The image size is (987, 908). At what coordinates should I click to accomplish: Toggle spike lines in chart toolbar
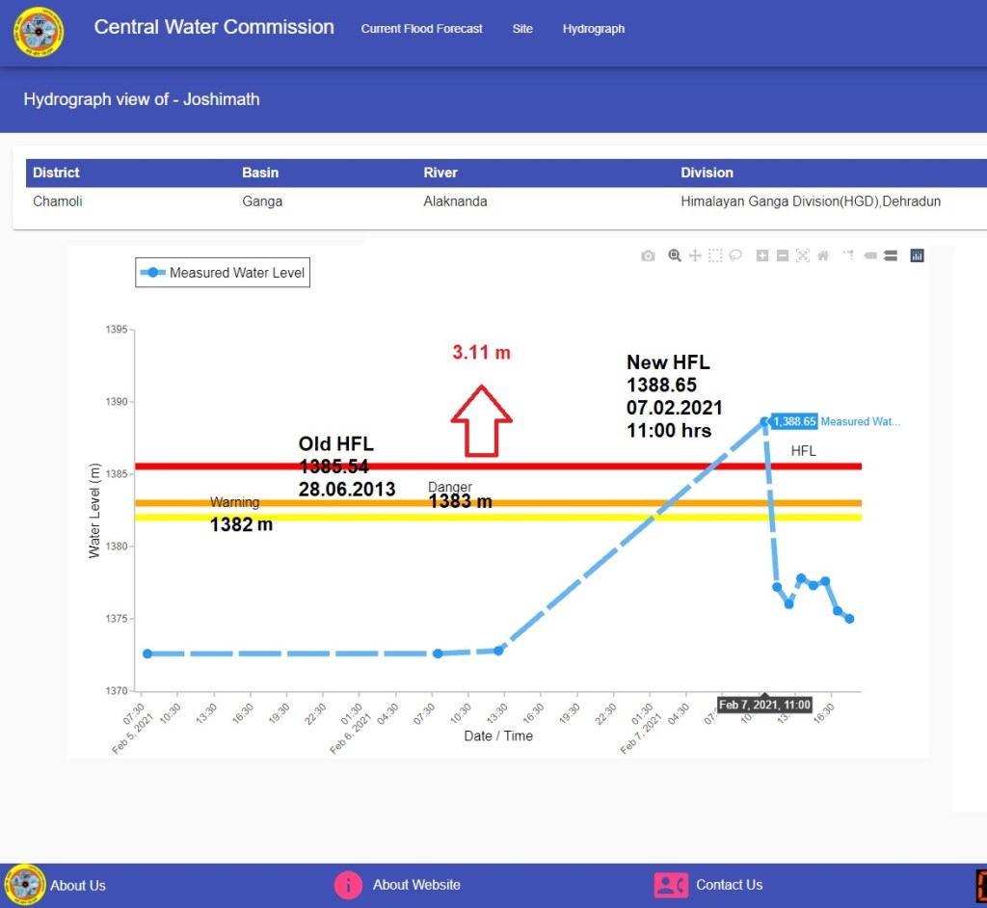point(848,255)
